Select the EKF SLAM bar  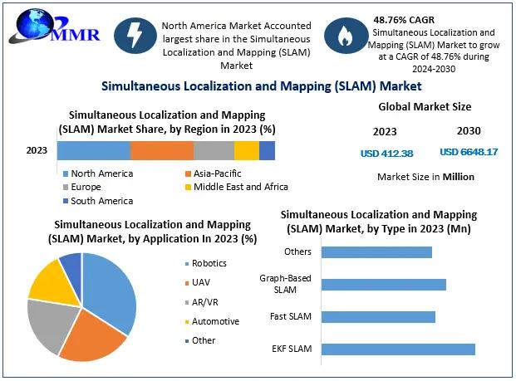pos(398,349)
